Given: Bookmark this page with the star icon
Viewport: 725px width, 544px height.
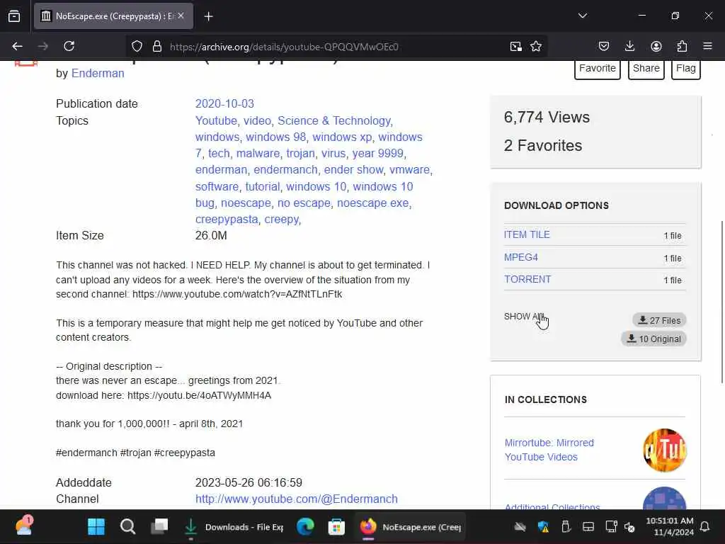Looking at the screenshot, I should [536, 46].
